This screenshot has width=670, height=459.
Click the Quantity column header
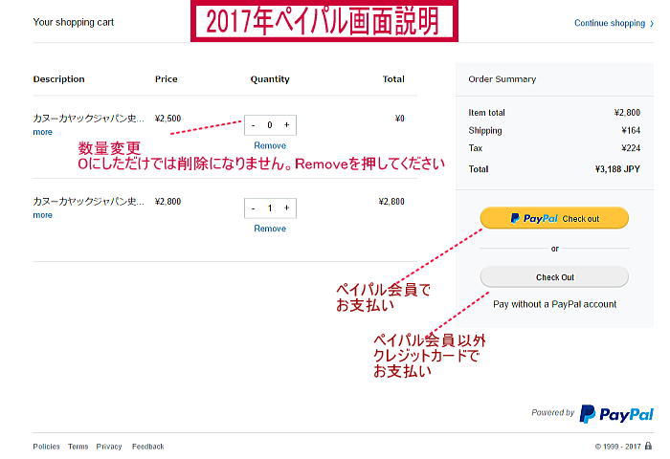click(270, 79)
